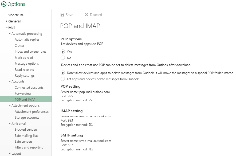236x156 pixels.
Task: Open Shortcuts in the options sidebar
Action: coord(16,15)
